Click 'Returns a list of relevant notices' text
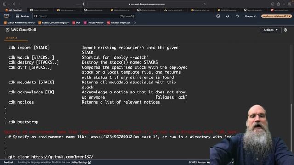Viewport: 294px width, 165px height. 121,102
